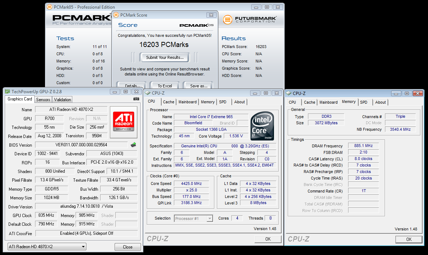Click the Close button in GPU-Z
Viewport: 428px width, 255px height.
point(128,247)
